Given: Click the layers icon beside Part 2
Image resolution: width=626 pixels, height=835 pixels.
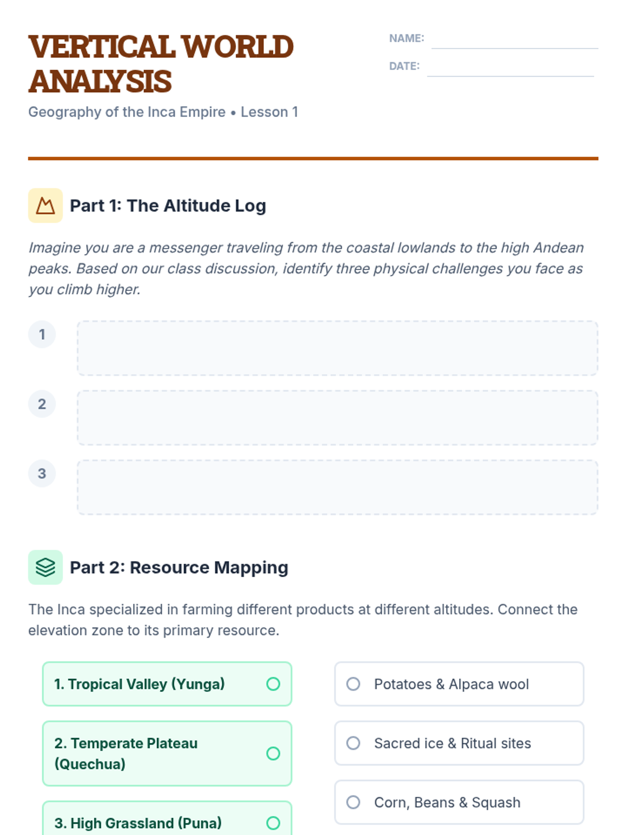Looking at the screenshot, I should [x=45, y=567].
